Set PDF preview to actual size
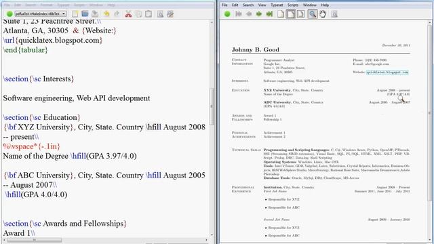This screenshot has width=434, height=244. (x=281, y=14)
